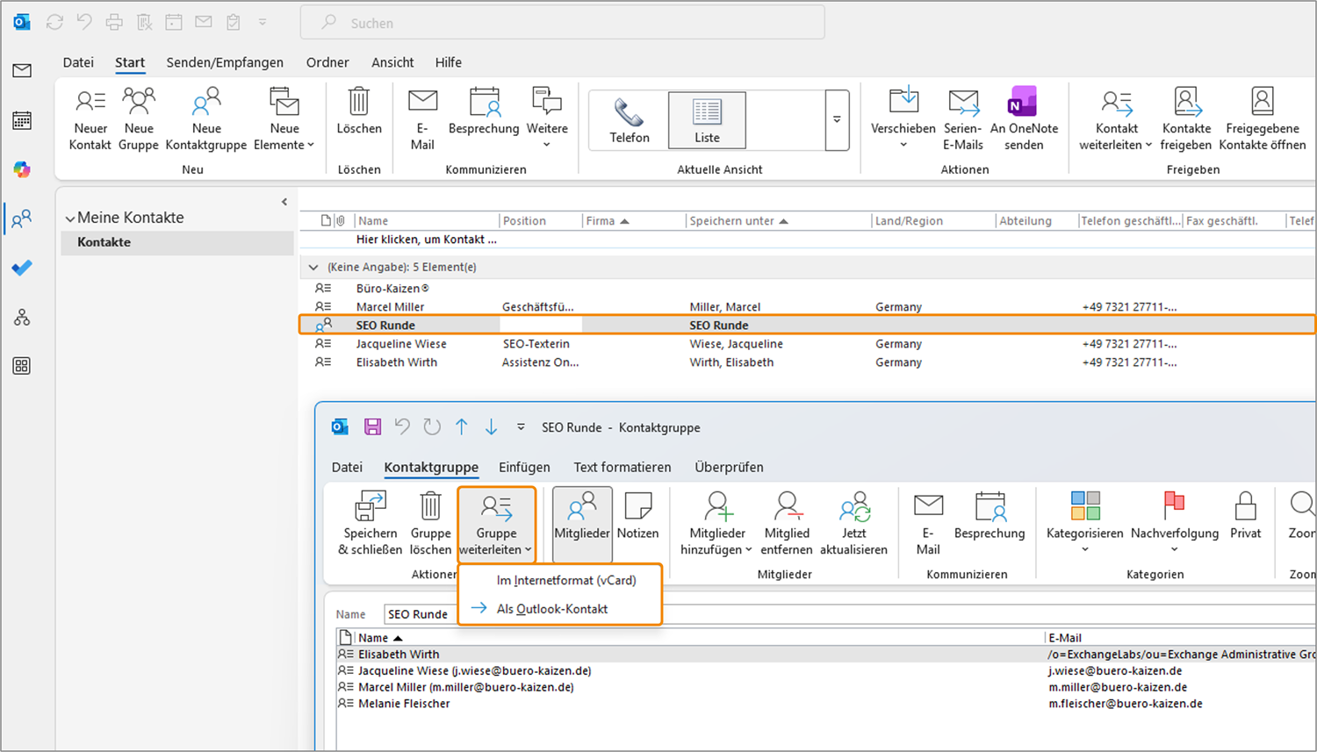Sort by the Firma column header
This screenshot has height=752, width=1317.
[x=633, y=221]
